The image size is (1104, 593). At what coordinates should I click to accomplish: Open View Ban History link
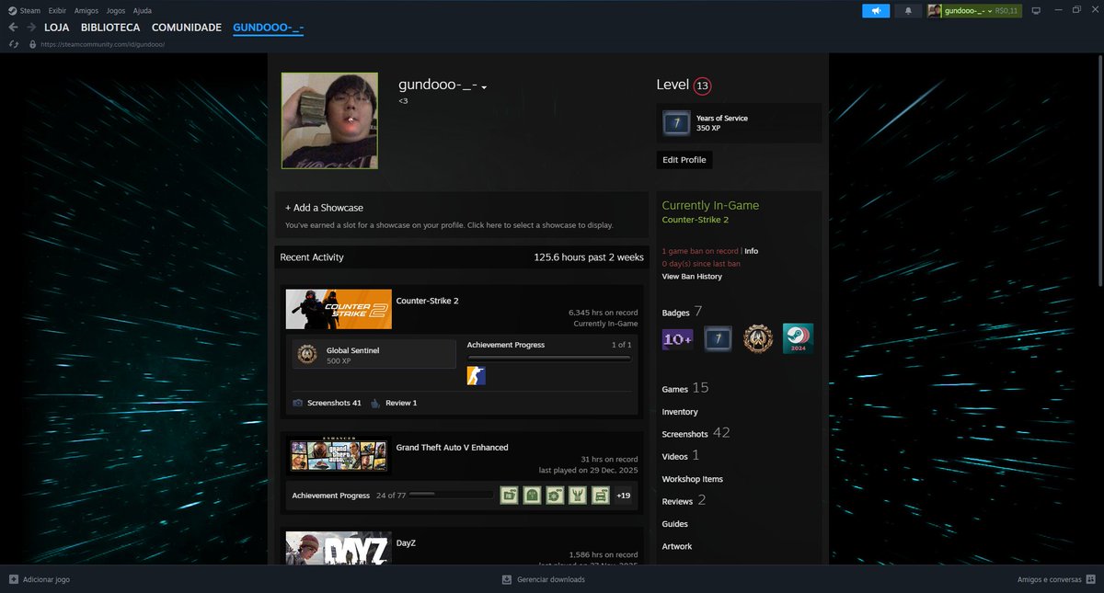[x=692, y=277]
